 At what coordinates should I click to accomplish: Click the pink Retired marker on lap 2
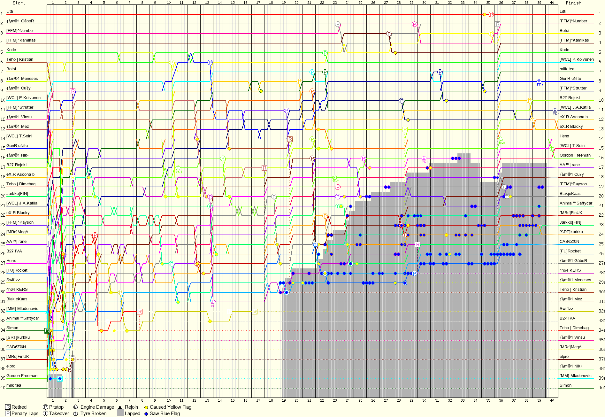pos(73,91)
